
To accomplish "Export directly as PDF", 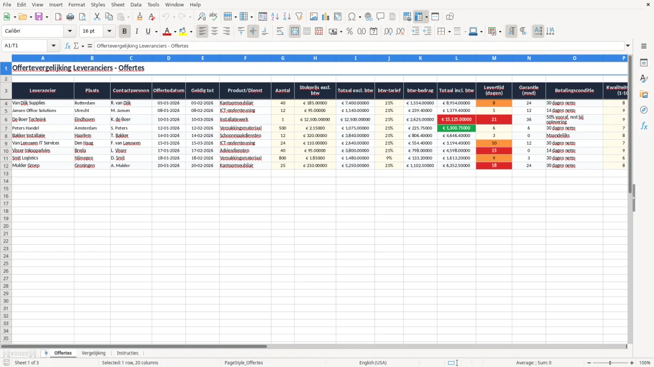I will [58, 17].
